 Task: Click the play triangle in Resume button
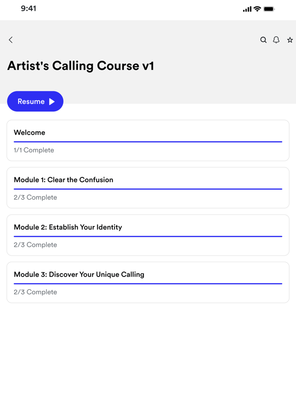pyautogui.click(x=52, y=102)
